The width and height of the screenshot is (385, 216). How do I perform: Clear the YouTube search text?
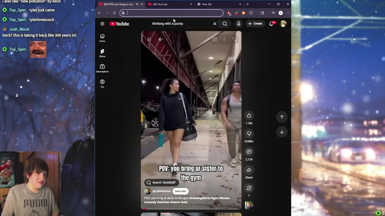tap(215, 24)
